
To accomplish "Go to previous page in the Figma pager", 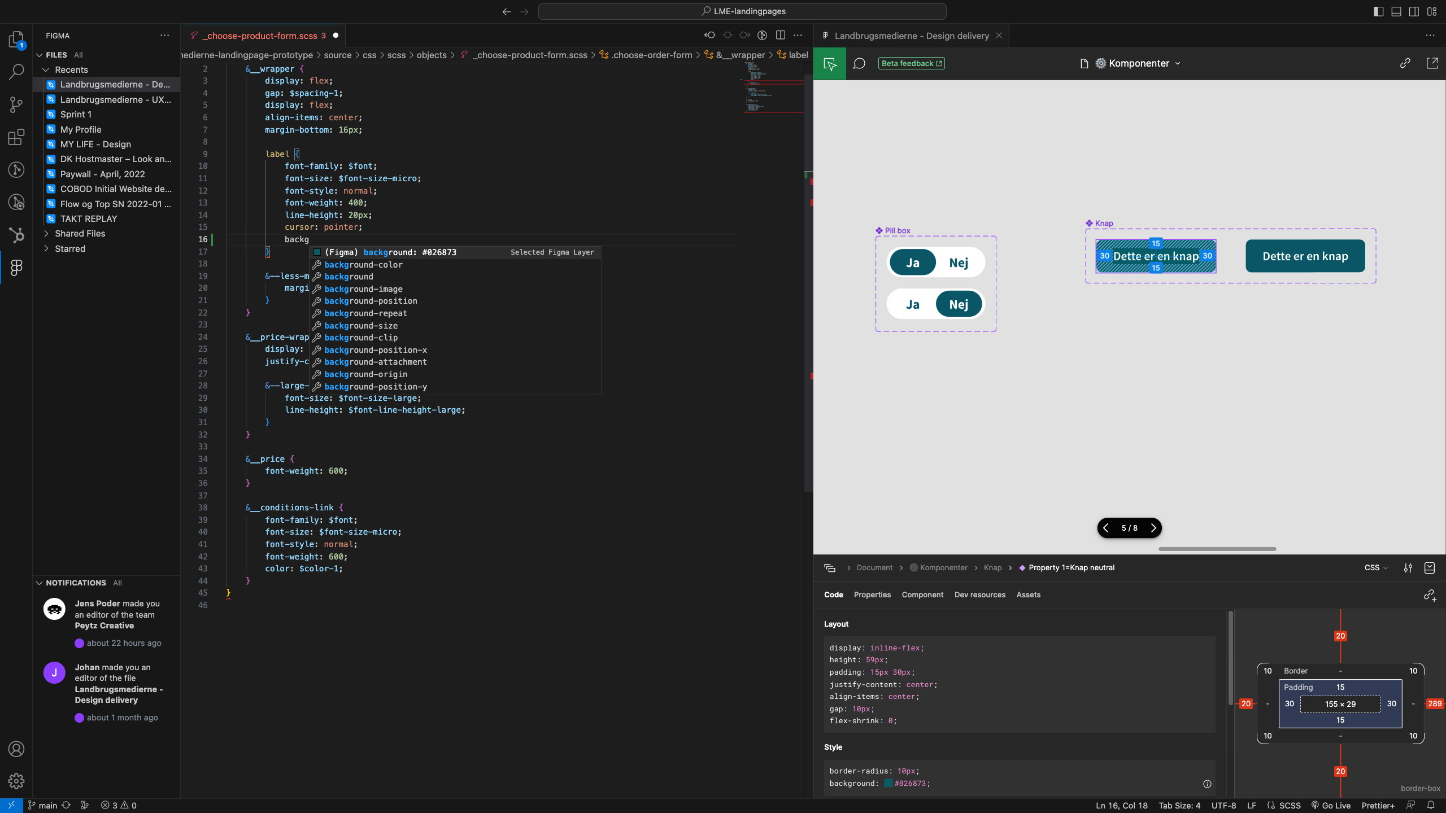I will coord(1106,528).
